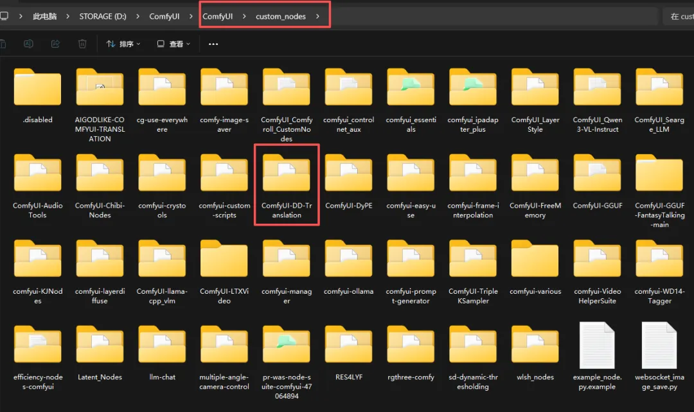Select the cg-use-everywhere folder
The height and width of the screenshot is (412, 694).
tap(162, 87)
